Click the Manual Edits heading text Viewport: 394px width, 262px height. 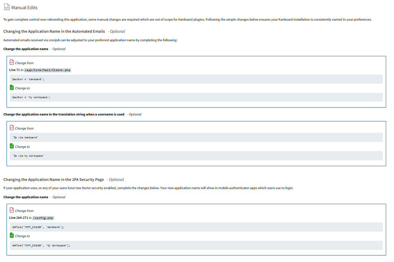pos(24,8)
